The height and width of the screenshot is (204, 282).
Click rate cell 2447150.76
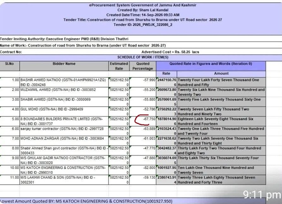click(x=166, y=82)
